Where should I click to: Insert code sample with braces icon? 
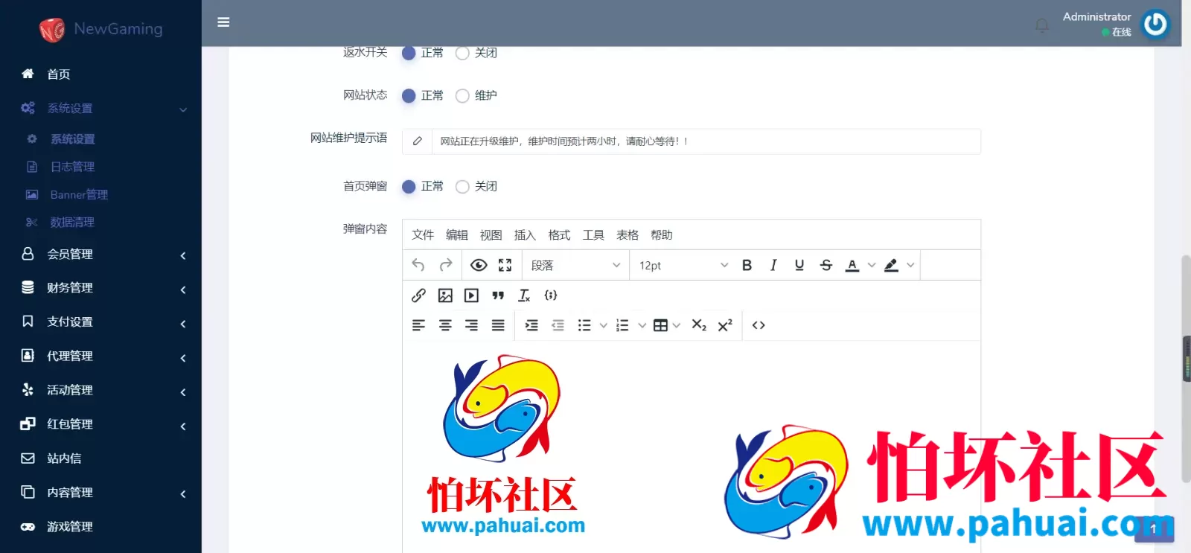551,295
